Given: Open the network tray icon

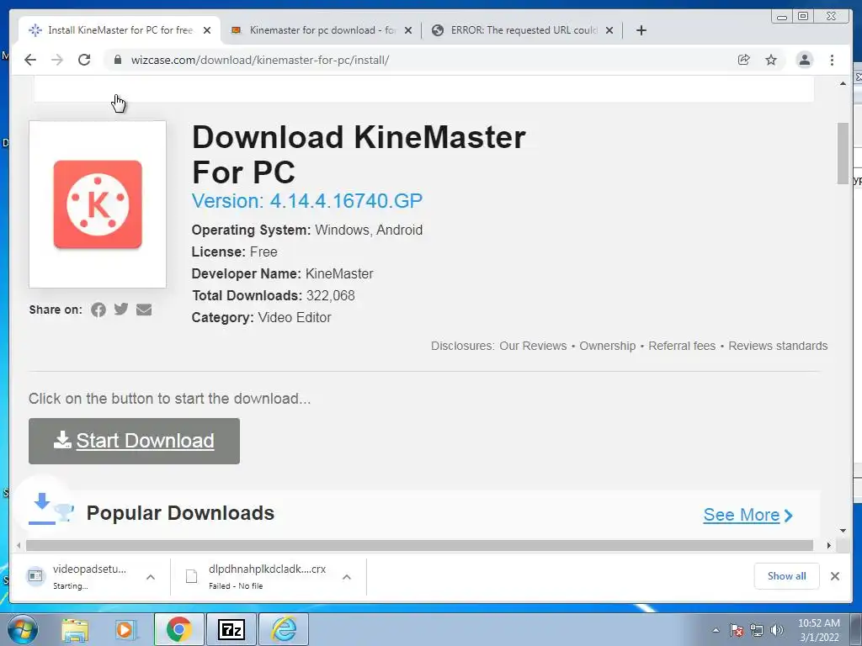Looking at the screenshot, I should pos(757,630).
